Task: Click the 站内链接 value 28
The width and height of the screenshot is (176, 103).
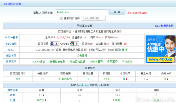Action: 125,44
